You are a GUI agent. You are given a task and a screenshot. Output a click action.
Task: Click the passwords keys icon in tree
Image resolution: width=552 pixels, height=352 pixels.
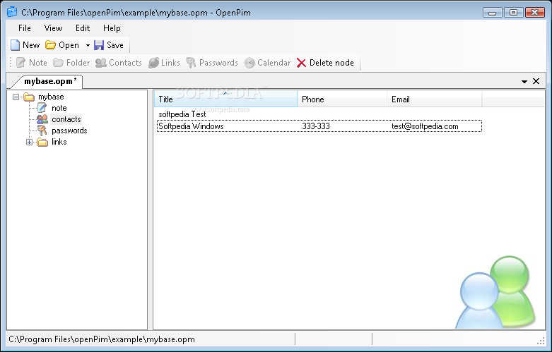pyautogui.click(x=42, y=131)
